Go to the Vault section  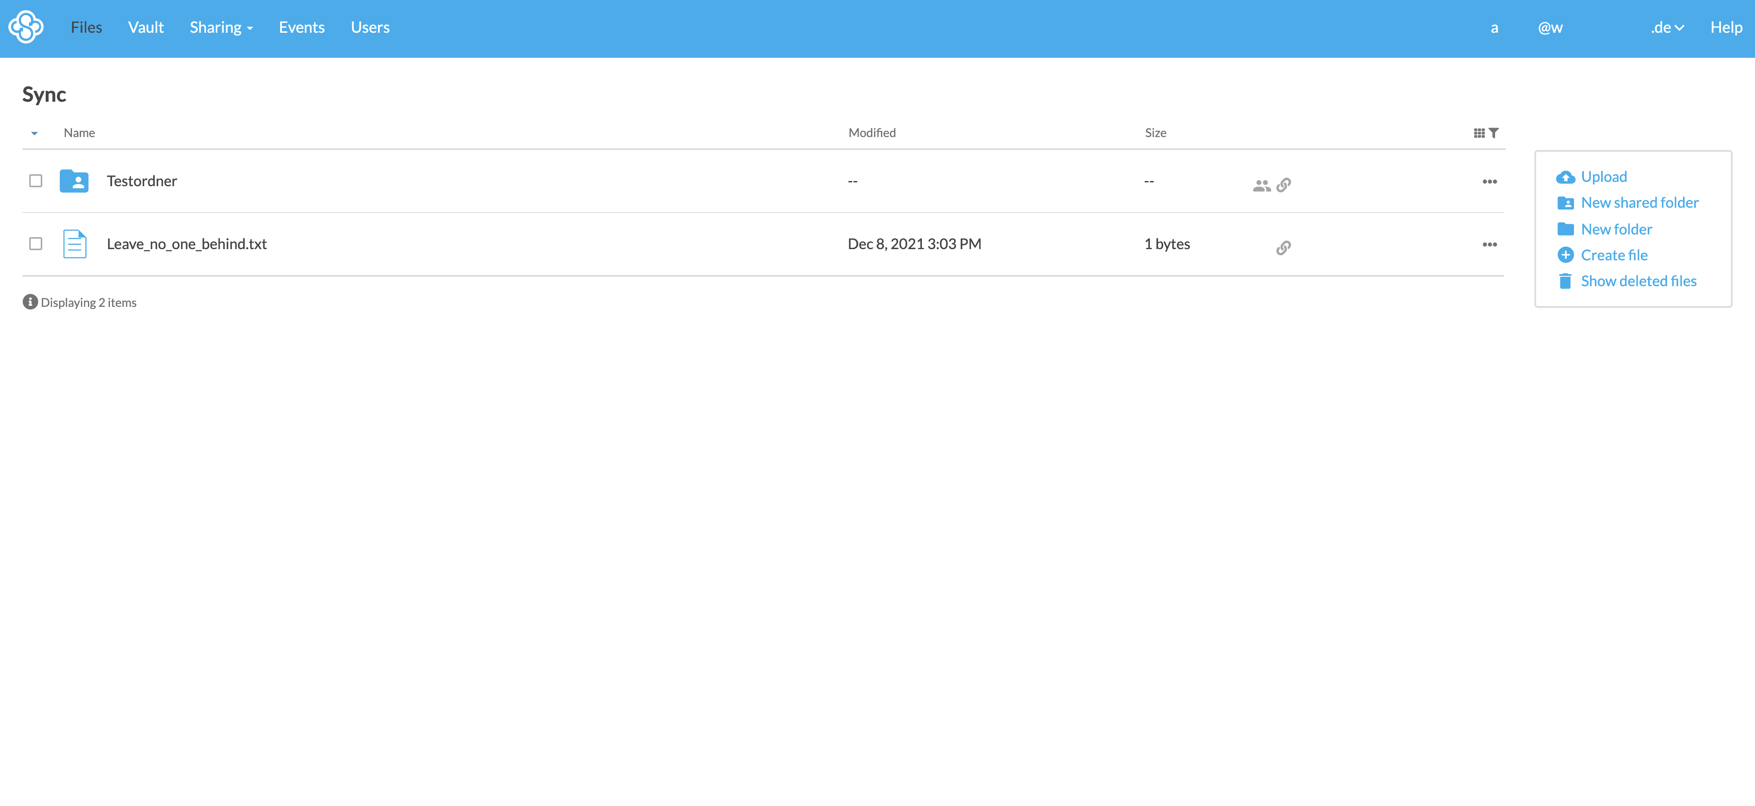coord(146,27)
